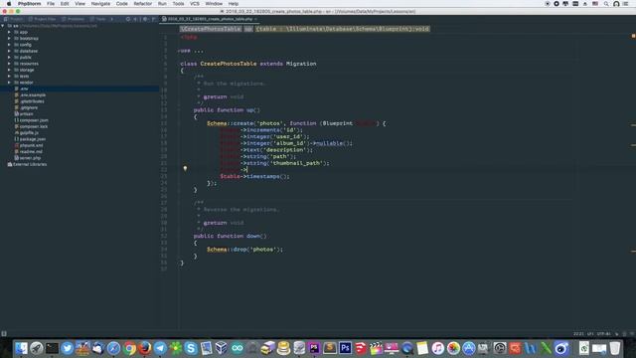Expand the app folder in project tree
The width and height of the screenshot is (636, 358).
(9, 32)
